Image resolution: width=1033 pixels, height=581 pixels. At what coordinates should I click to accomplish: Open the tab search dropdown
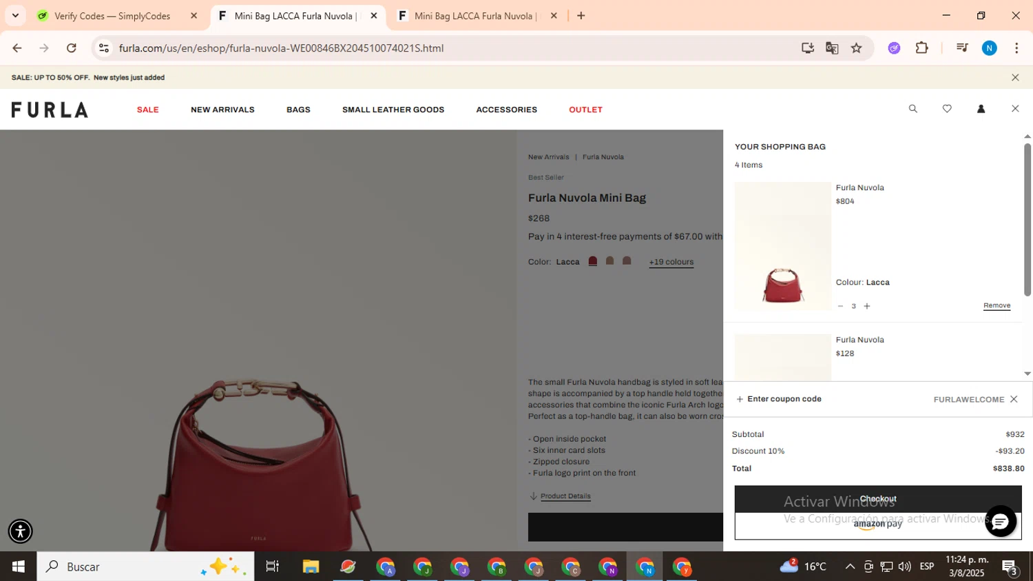click(x=15, y=16)
